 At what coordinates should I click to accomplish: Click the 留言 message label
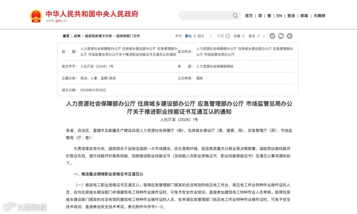pyautogui.click(x=252, y=36)
